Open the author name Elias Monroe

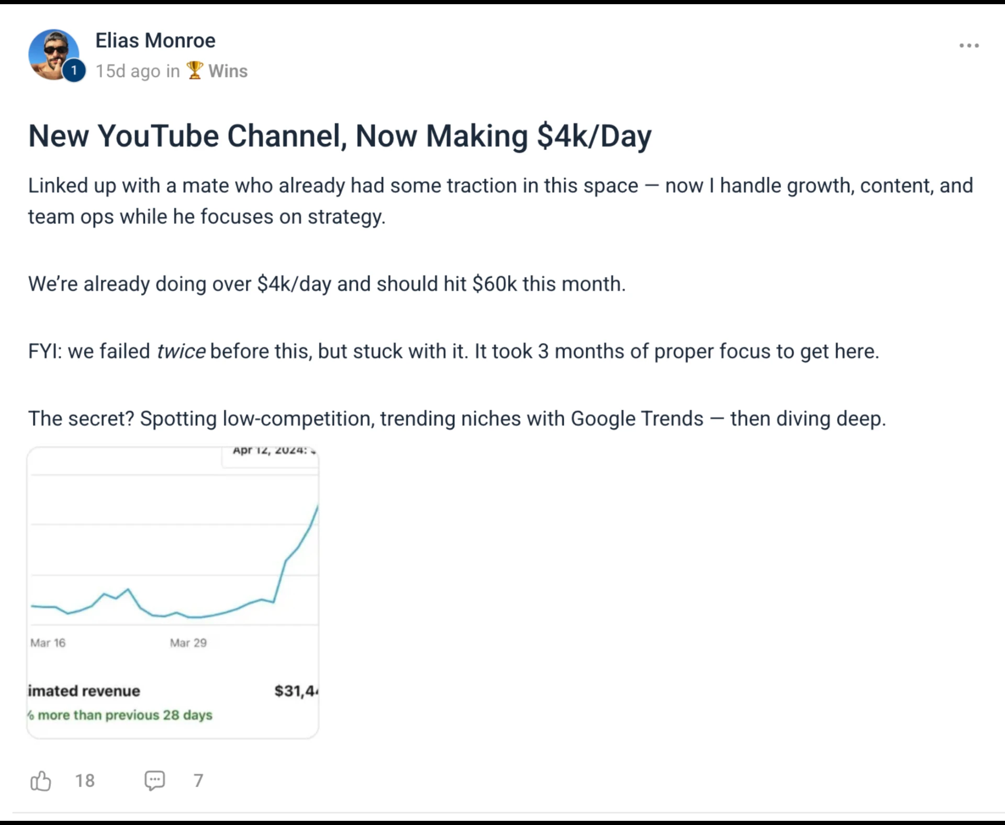tap(155, 40)
